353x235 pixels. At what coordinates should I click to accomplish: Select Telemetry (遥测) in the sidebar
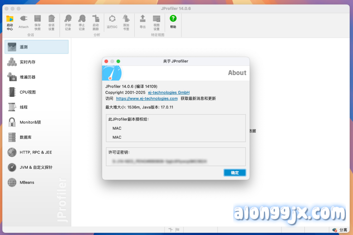pos(37,47)
